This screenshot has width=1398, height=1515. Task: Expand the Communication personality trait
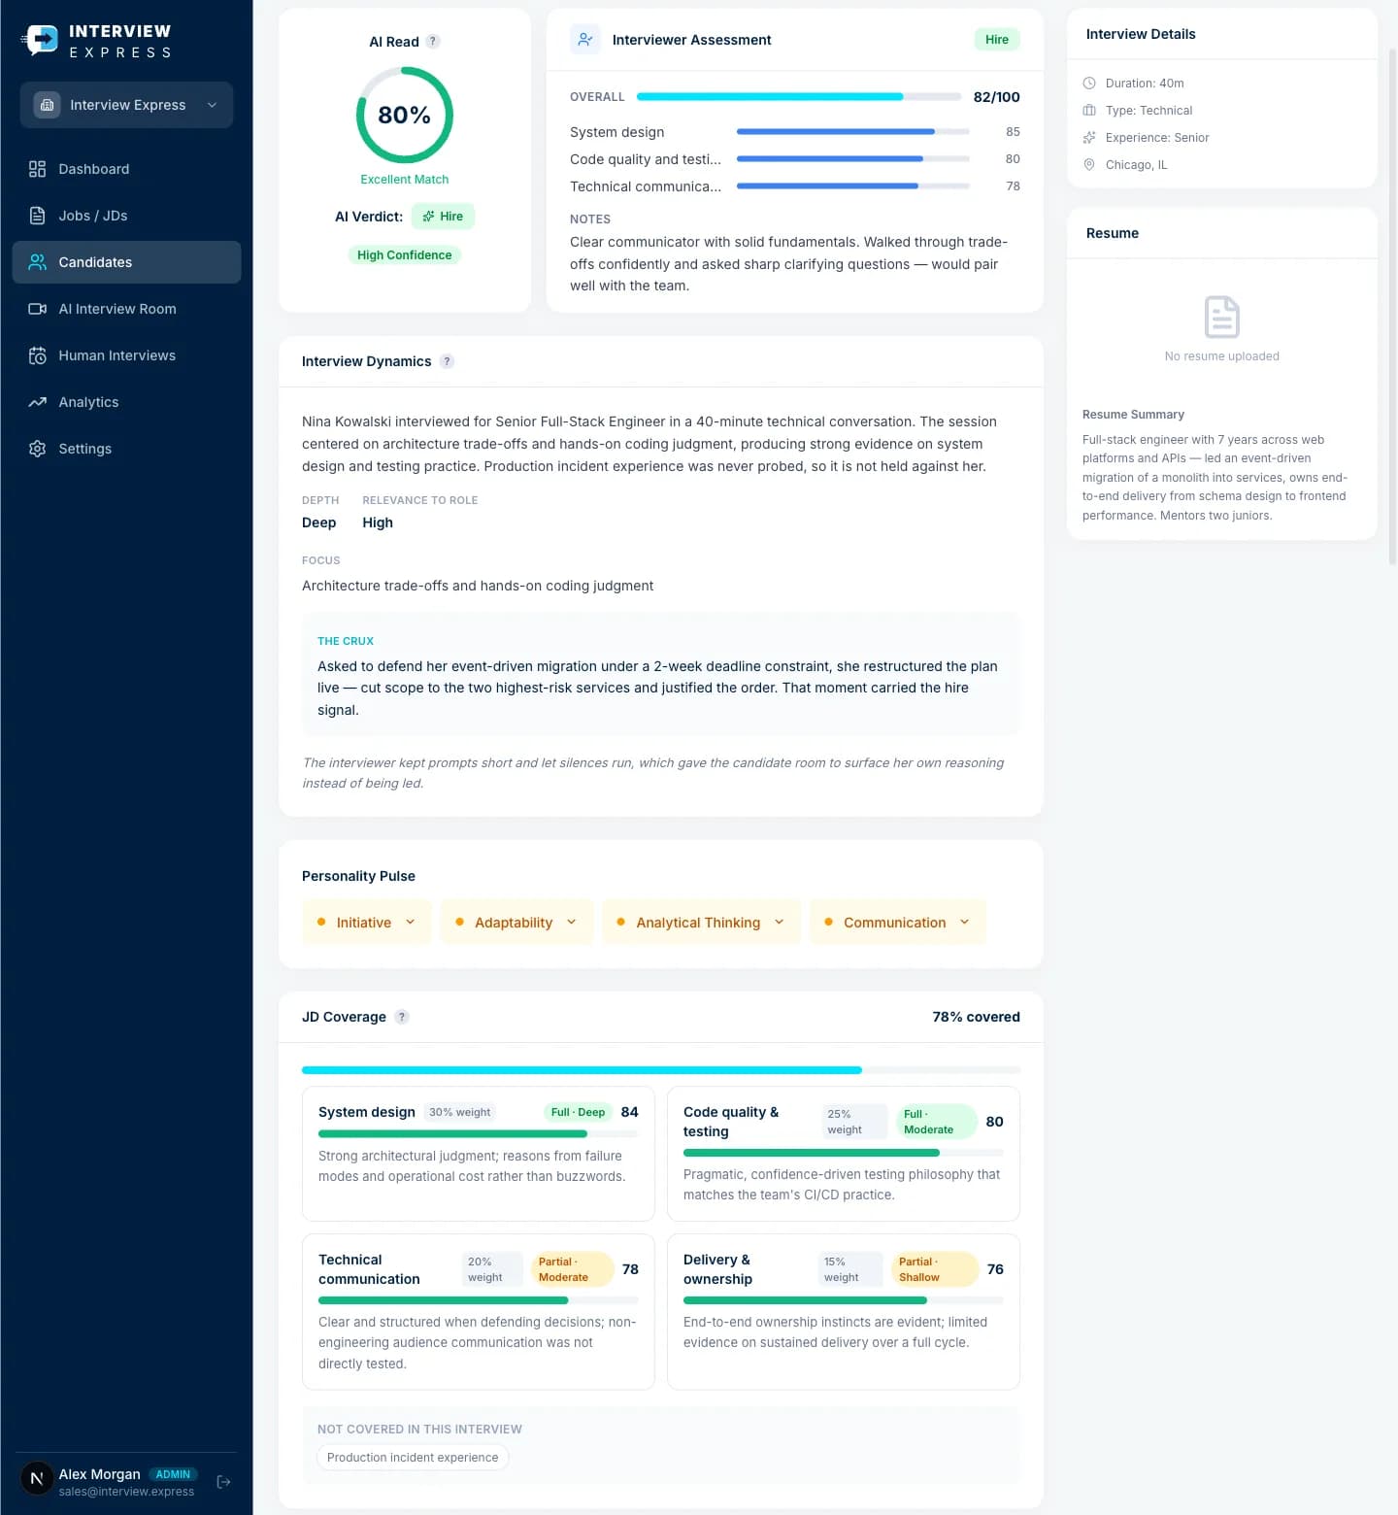[x=897, y=923]
